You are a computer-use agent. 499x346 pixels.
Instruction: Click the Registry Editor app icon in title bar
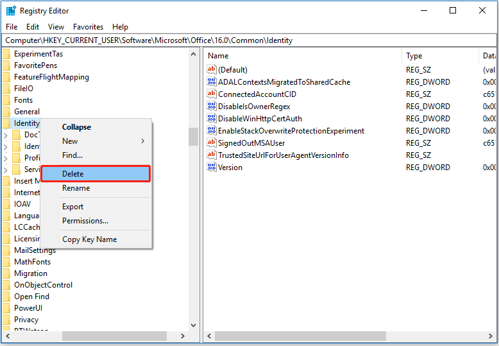(11, 11)
